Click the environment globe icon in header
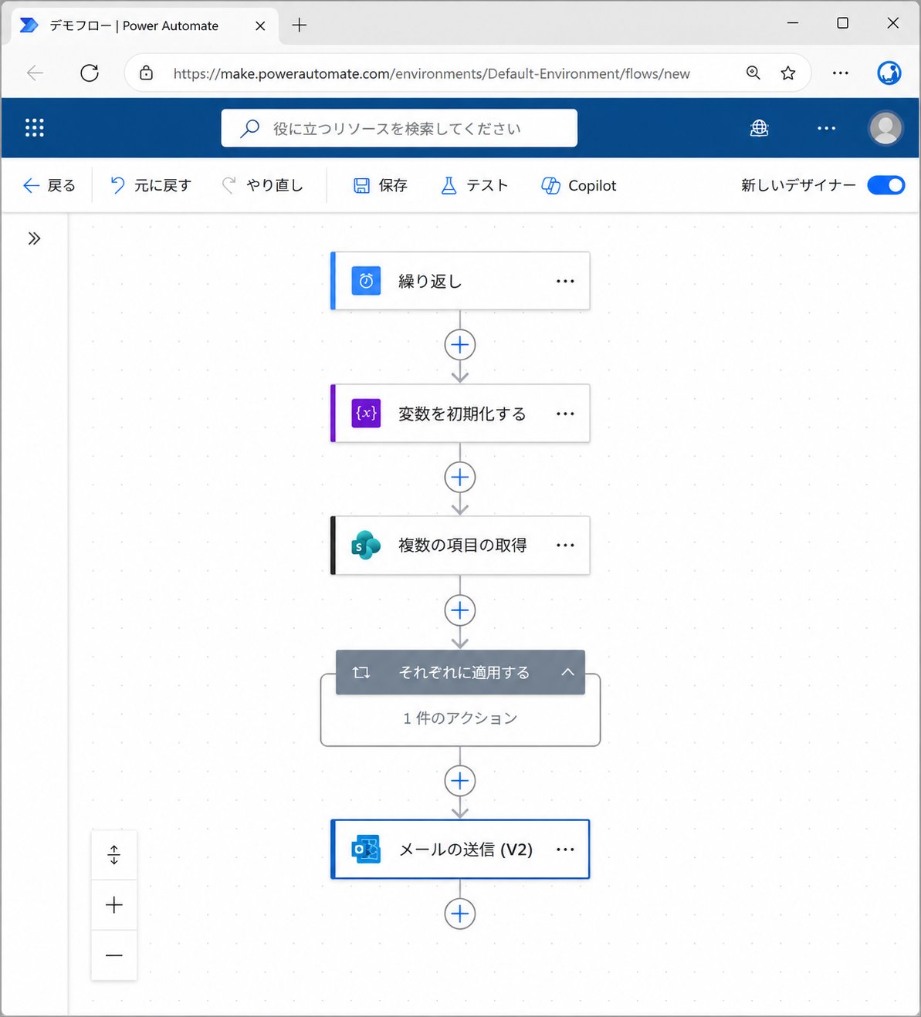 759,128
